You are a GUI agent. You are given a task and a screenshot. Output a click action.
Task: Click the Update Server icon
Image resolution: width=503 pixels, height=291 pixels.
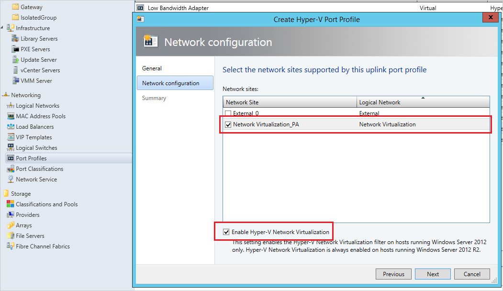point(15,60)
